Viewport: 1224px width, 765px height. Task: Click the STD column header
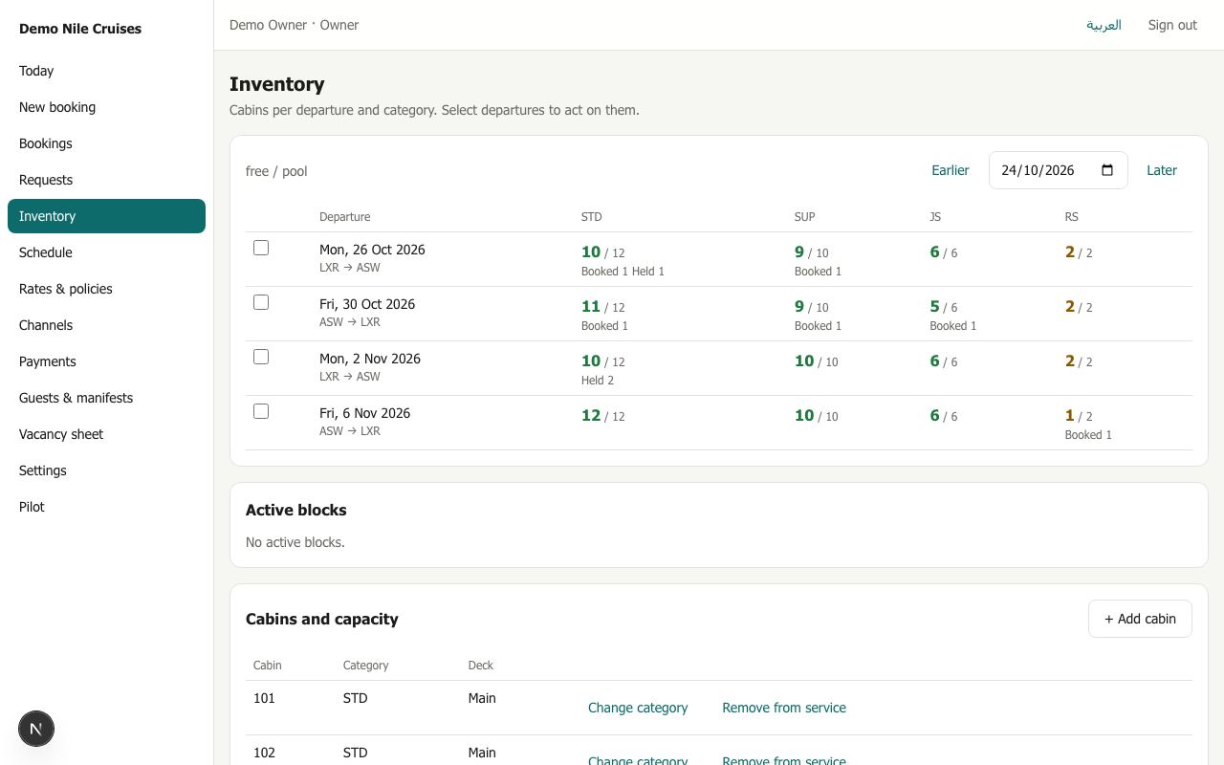[x=592, y=217]
